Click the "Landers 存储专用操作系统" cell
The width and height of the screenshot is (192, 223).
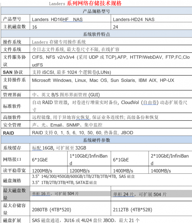(x=59, y=42)
